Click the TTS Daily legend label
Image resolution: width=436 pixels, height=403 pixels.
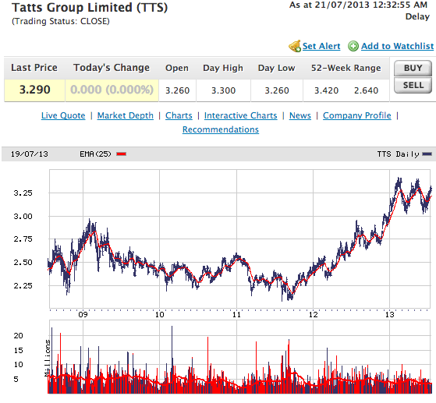tap(398, 154)
